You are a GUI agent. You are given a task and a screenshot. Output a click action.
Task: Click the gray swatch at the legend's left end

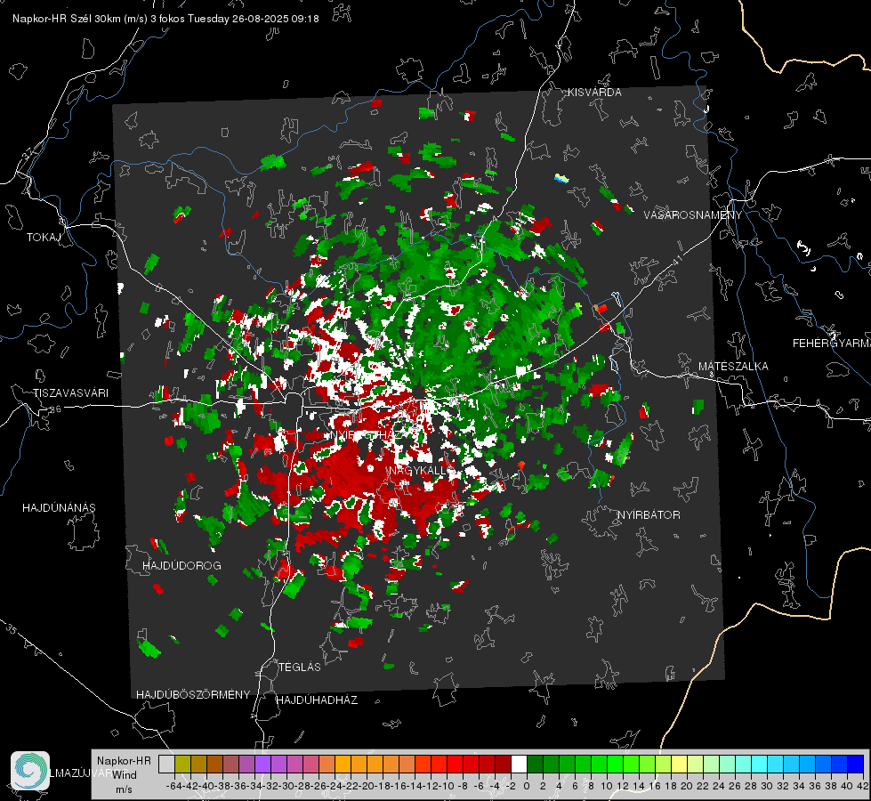[x=166, y=764]
